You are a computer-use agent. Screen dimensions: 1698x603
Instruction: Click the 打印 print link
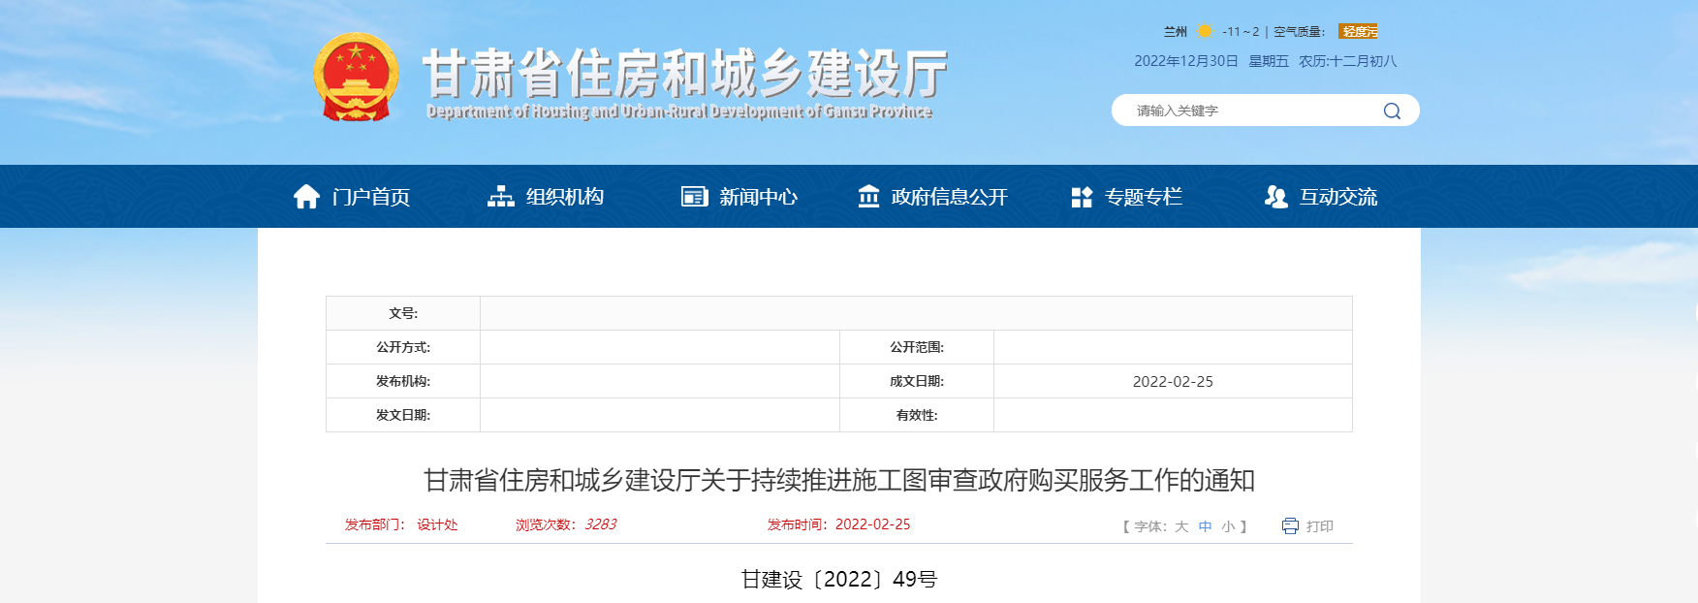[x=1319, y=526]
